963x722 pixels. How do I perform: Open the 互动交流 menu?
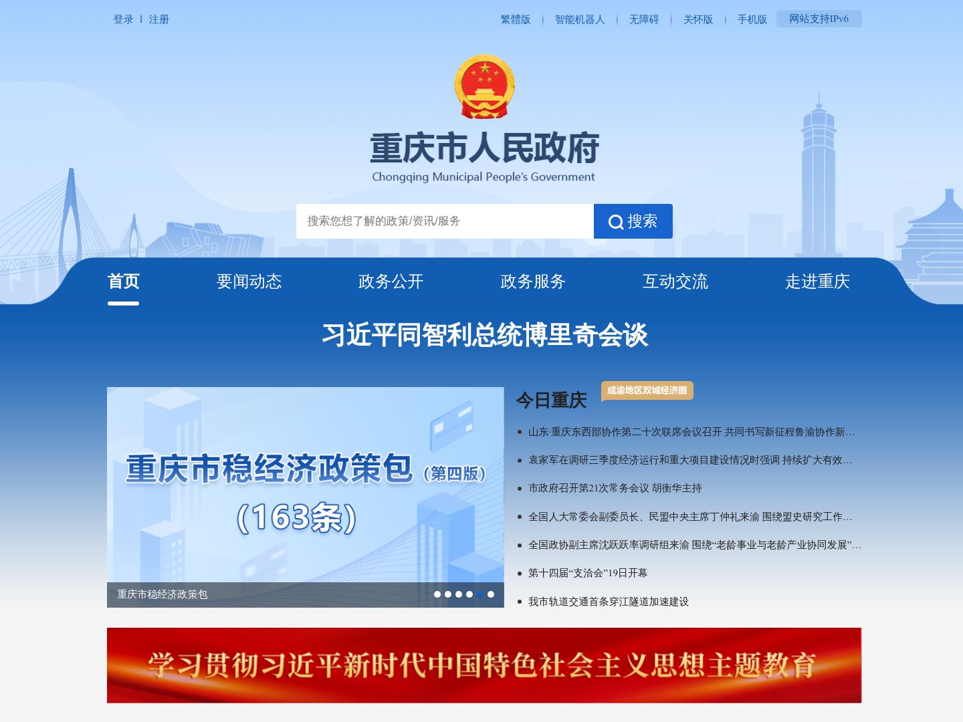675,281
